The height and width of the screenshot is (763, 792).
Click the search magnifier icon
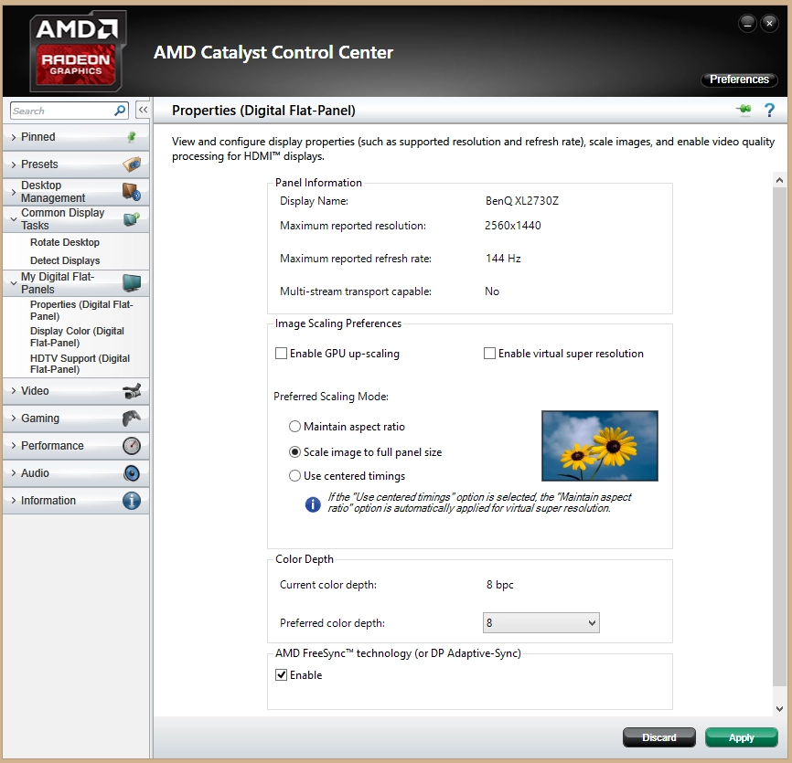[120, 110]
